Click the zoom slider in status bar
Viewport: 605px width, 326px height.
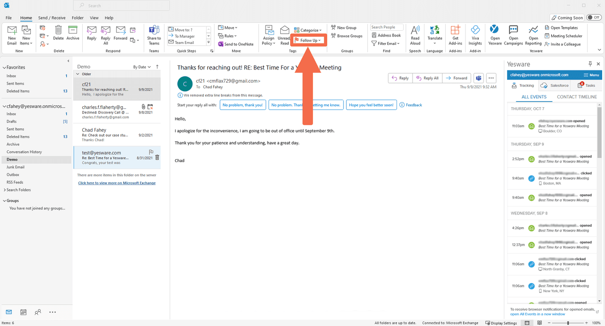click(x=567, y=323)
